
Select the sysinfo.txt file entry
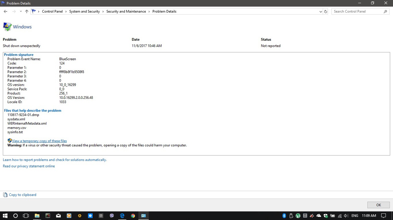[15, 132]
